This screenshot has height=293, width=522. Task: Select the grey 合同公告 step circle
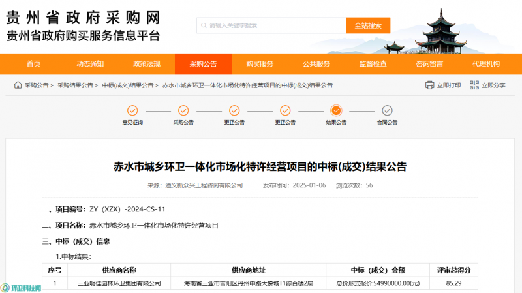pyautogui.click(x=387, y=110)
